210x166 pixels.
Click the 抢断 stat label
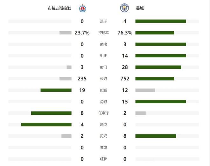(x=103, y=90)
